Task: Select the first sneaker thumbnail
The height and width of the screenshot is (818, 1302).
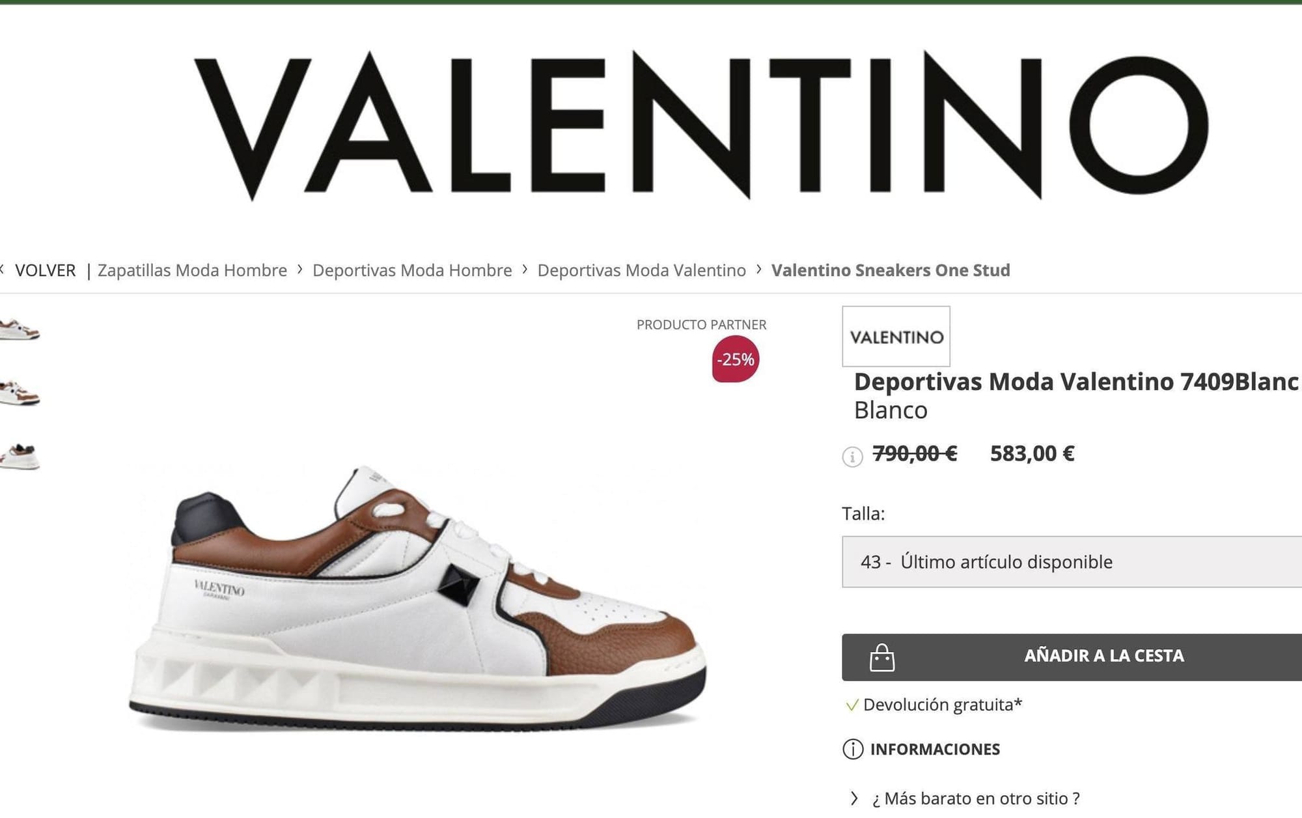Action: click(x=20, y=329)
